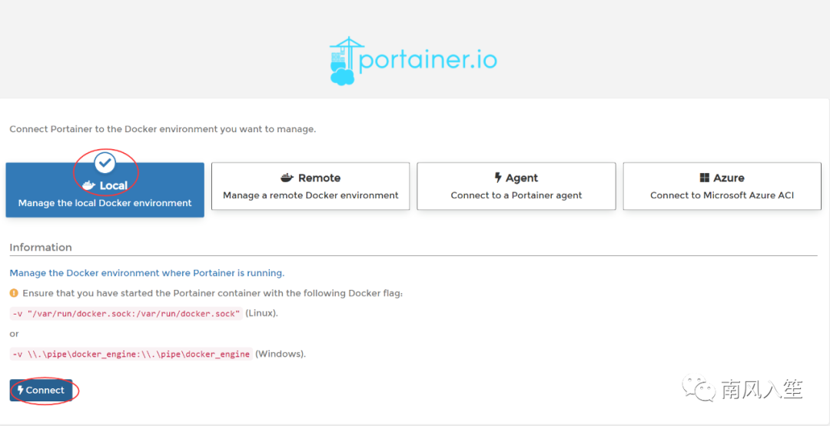Screen dimensions: 830x426
Task: Click the whale icon next to Remote
Action: [x=287, y=178]
